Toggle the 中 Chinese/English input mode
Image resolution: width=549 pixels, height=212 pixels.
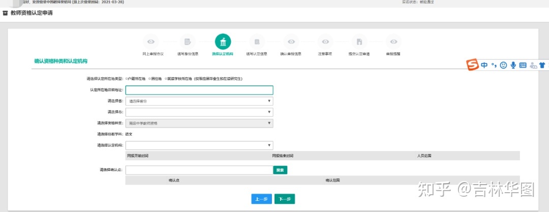coord(484,65)
